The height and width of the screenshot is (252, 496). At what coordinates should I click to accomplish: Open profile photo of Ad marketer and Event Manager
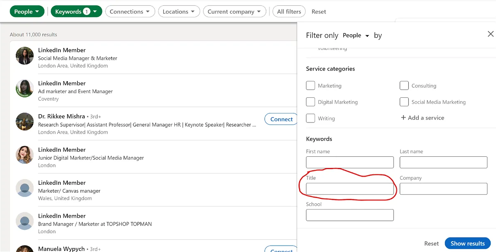click(25, 89)
